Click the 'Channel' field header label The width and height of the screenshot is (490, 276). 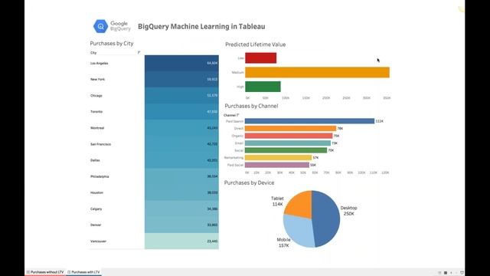coord(230,115)
